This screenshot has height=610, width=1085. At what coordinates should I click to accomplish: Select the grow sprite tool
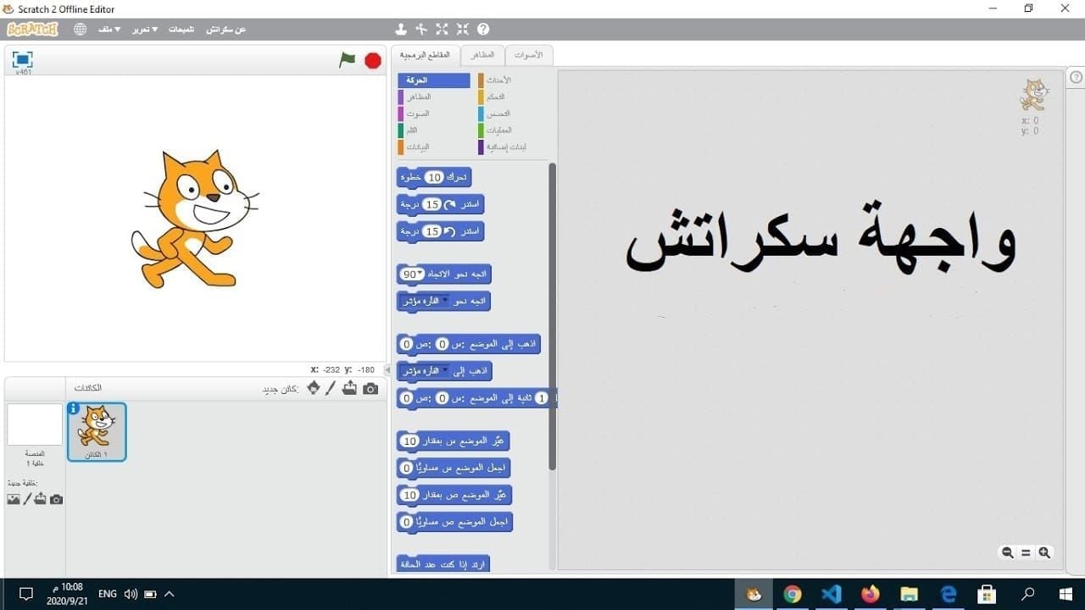442,28
